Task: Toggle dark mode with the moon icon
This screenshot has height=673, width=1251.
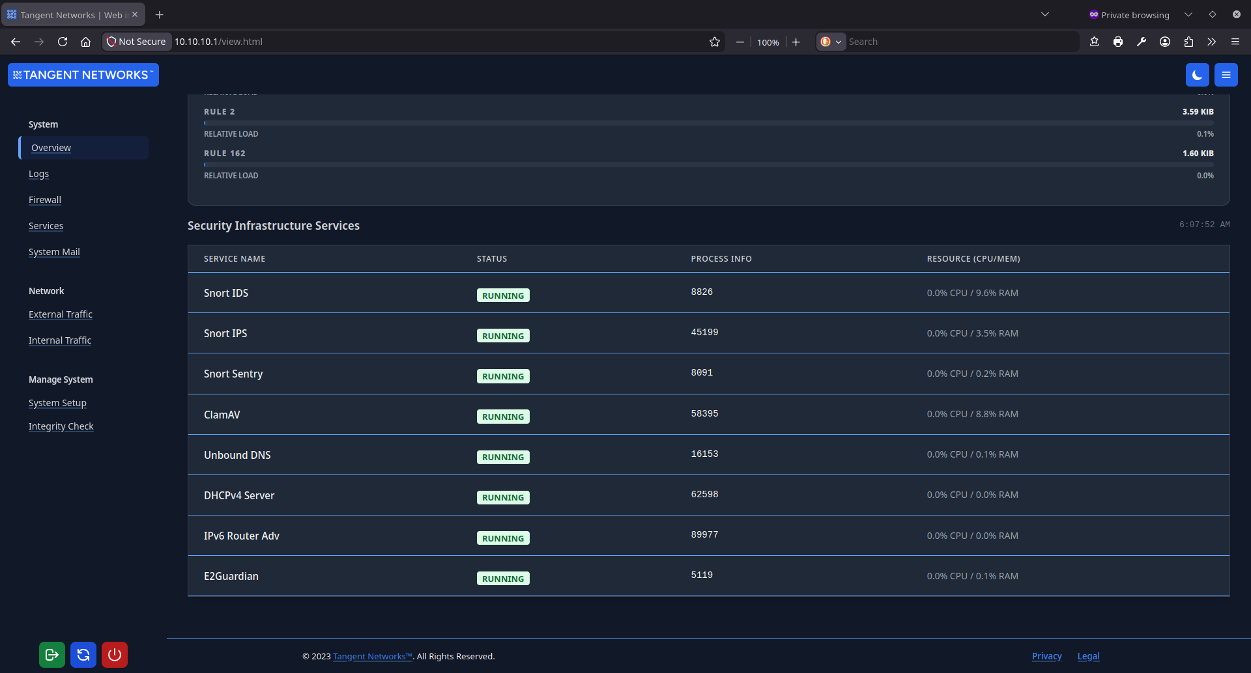Action: [x=1197, y=75]
